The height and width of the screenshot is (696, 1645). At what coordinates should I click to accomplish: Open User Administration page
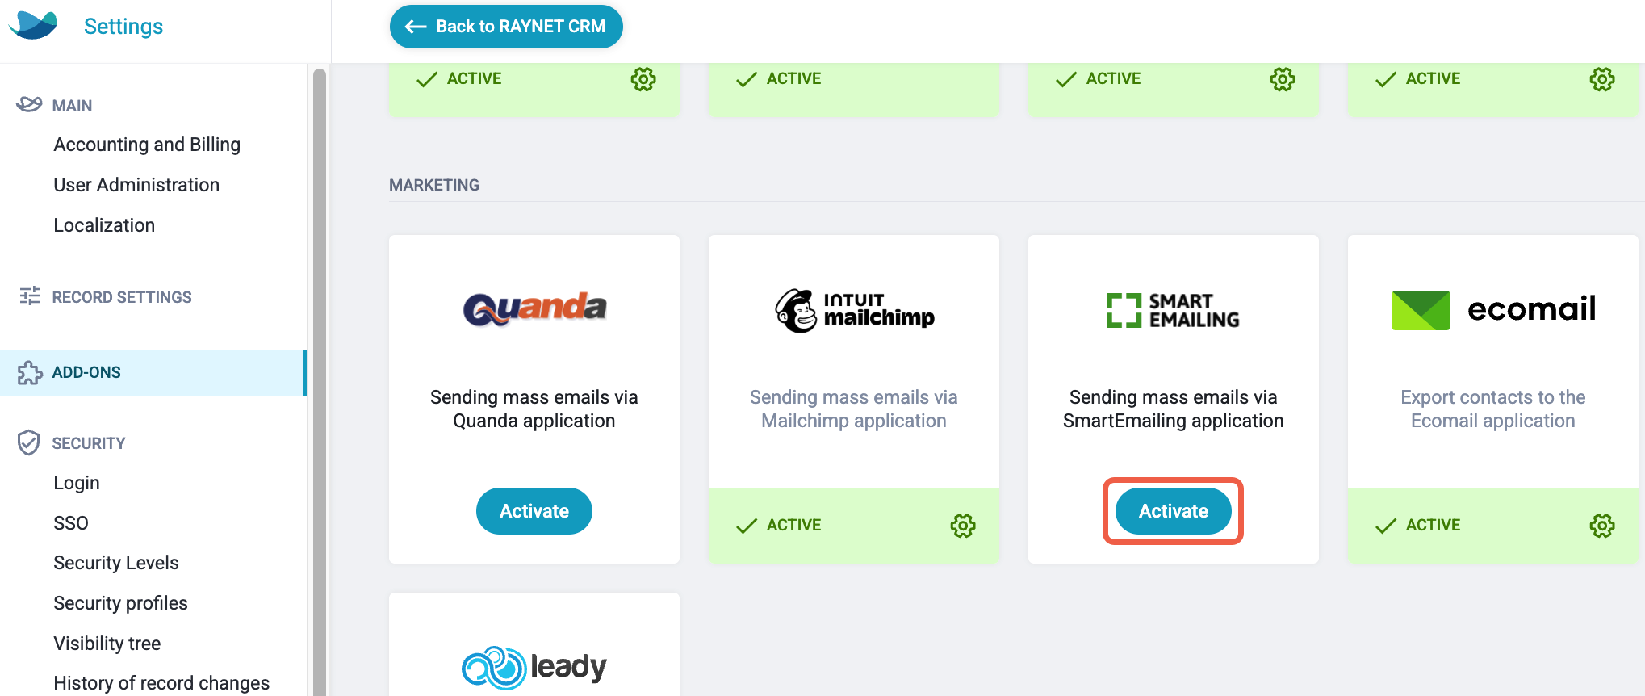click(136, 185)
